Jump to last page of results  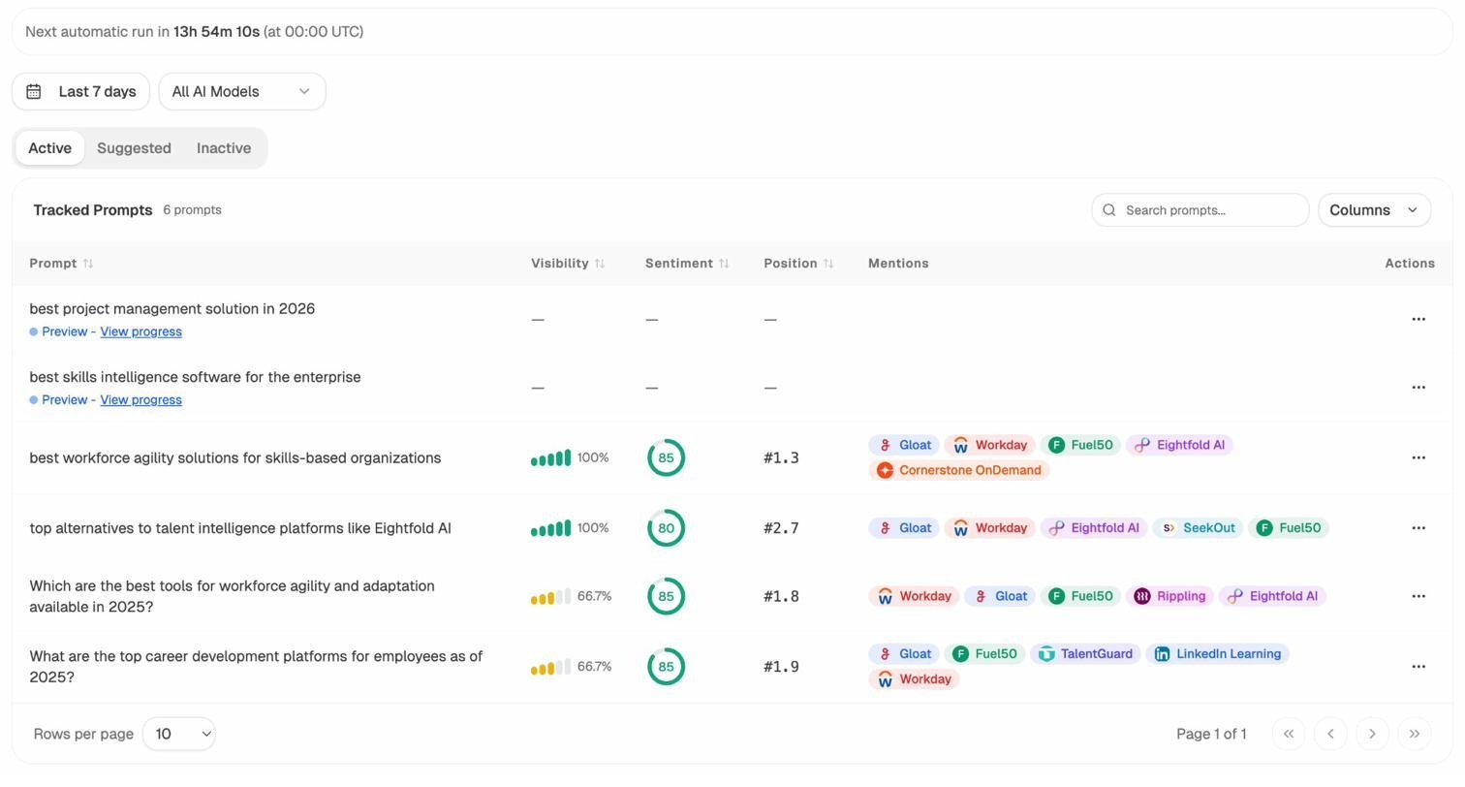tap(1414, 734)
